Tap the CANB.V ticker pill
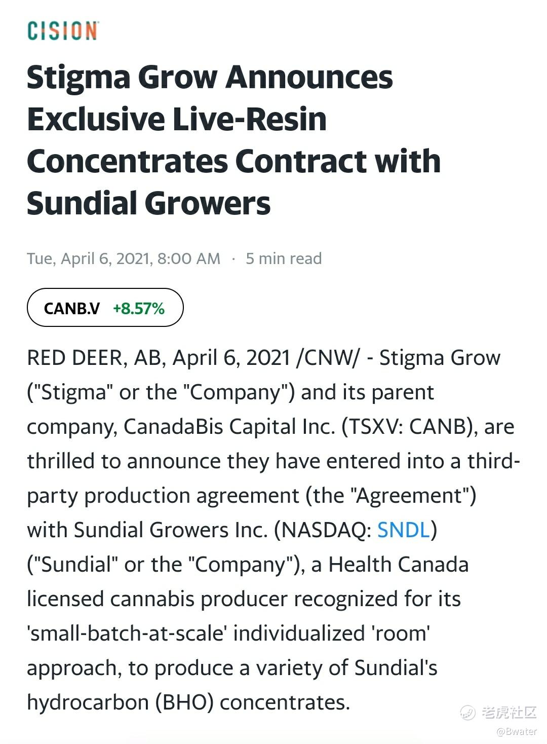This screenshot has width=547, height=744. (105, 308)
